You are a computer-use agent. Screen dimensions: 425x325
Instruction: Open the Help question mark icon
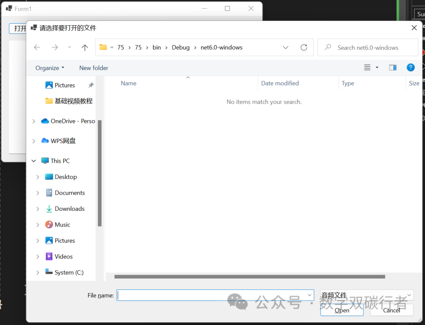click(410, 68)
